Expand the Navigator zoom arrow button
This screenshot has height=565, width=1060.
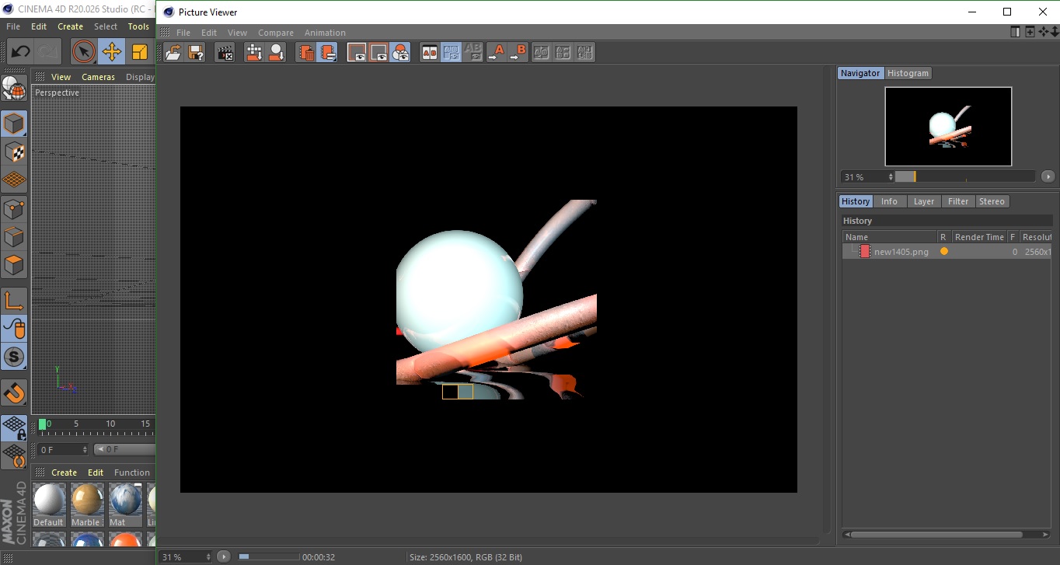coord(1048,177)
